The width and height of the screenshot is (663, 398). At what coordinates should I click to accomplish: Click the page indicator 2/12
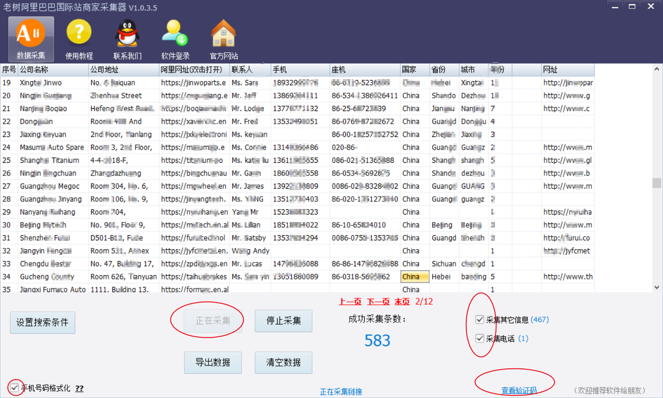click(424, 302)
